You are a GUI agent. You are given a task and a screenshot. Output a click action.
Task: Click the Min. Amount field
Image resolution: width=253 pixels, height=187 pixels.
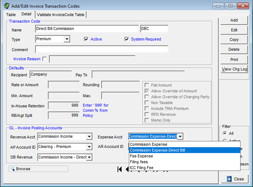[64, 96]
